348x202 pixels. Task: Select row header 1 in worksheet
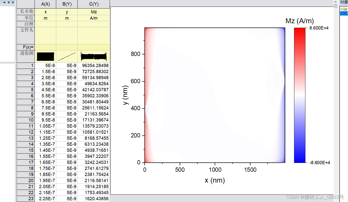tap(26, 66)
